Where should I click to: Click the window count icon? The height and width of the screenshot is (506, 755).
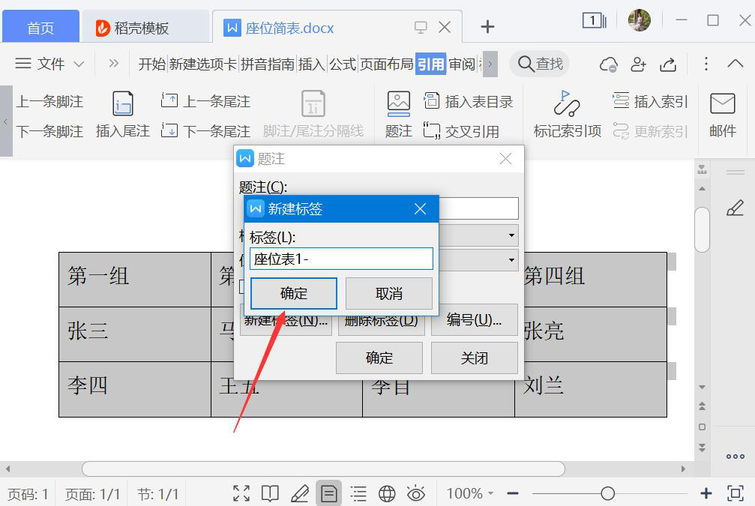pyautogui.click(x=594, y=20)
